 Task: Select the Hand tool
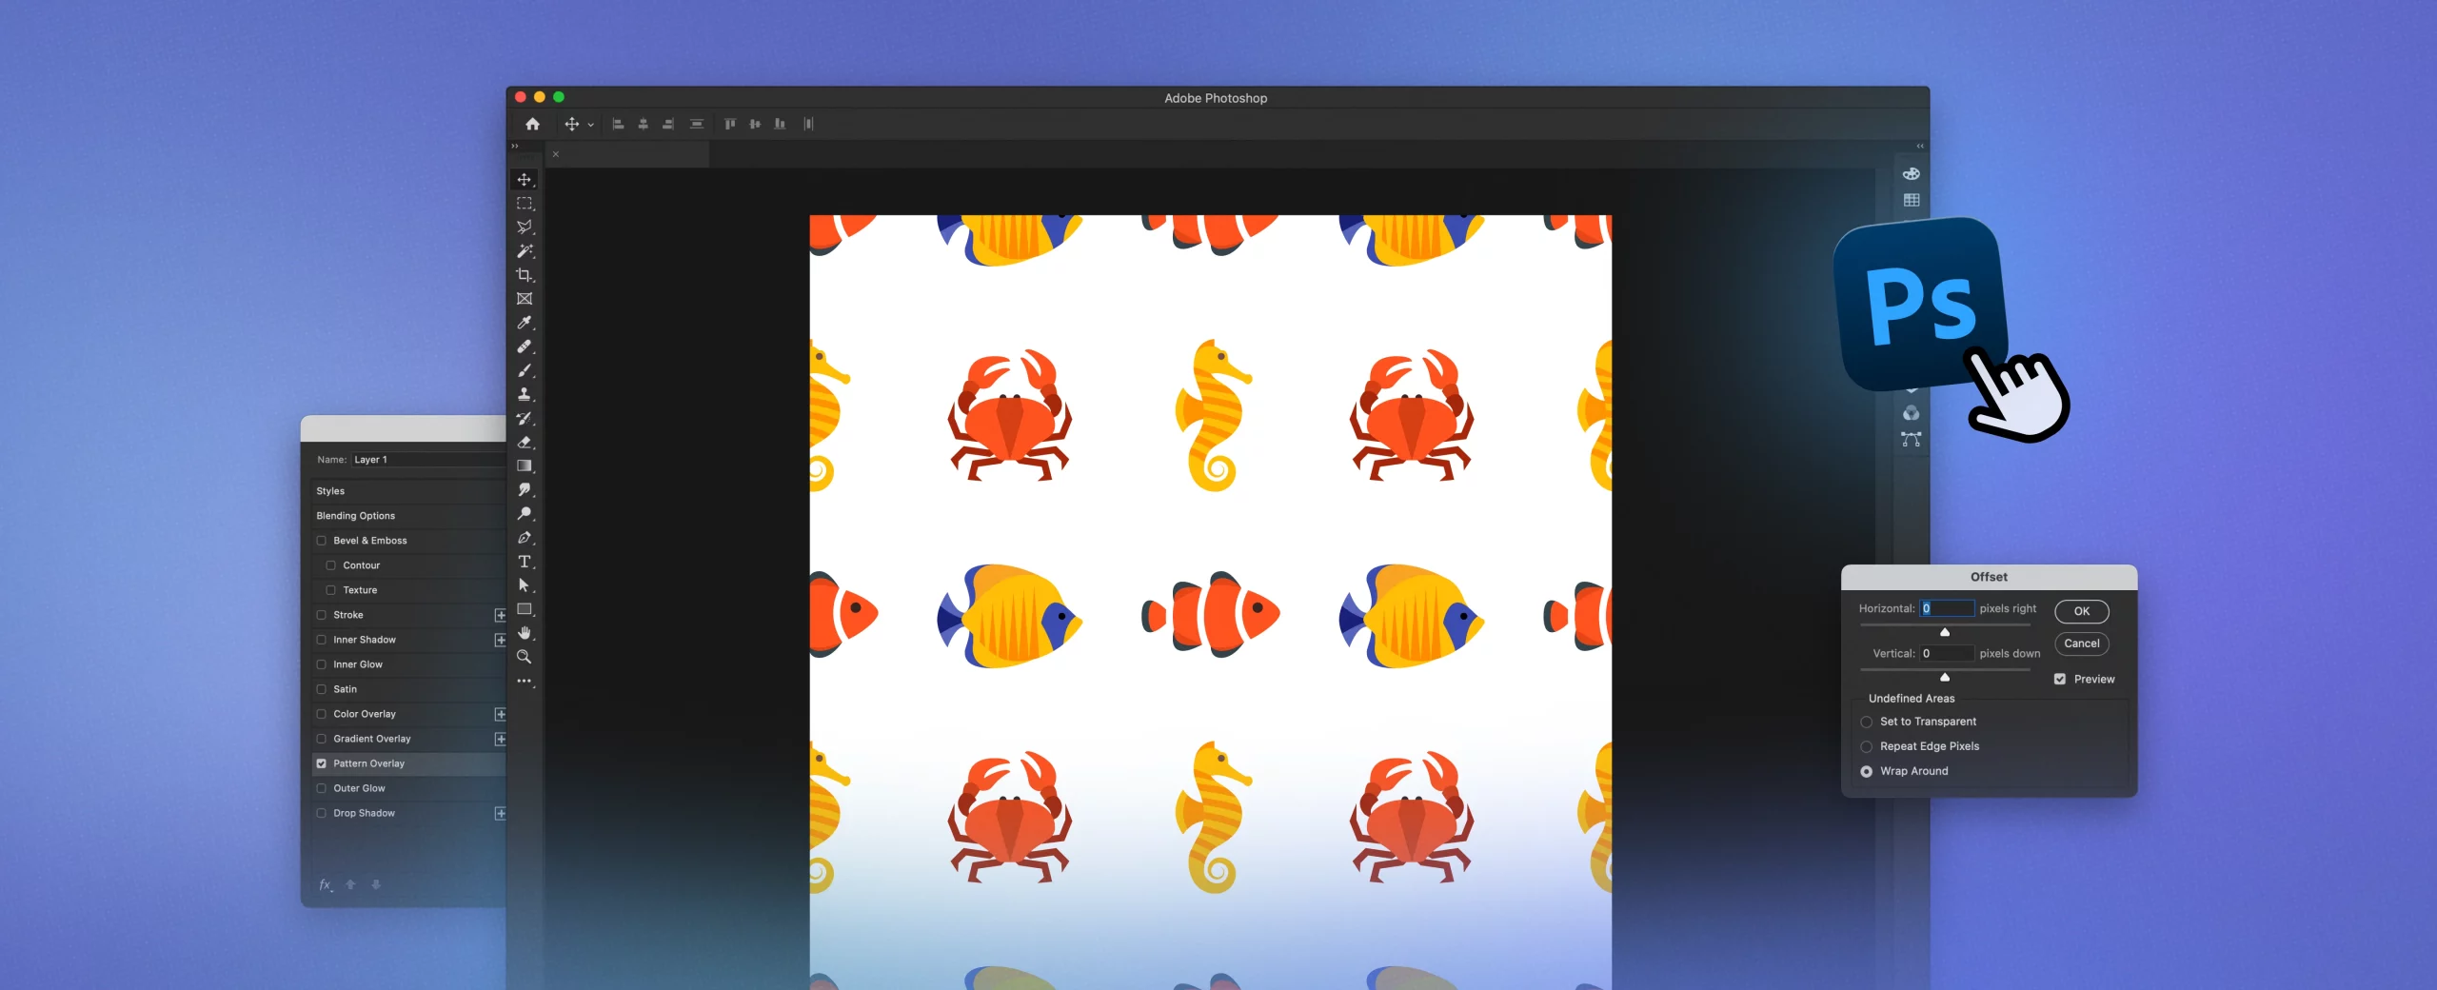pos(524,633)
